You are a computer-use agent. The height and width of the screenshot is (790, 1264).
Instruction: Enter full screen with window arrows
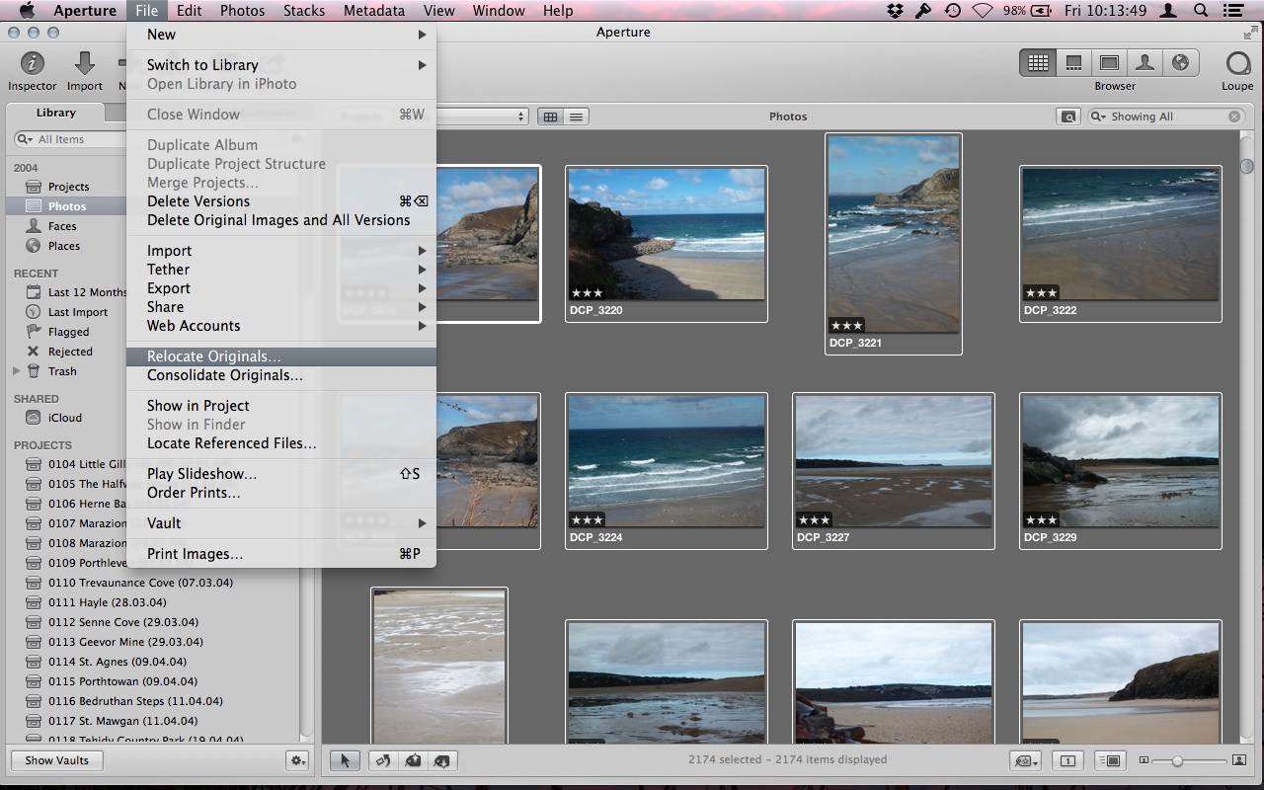1251,33
